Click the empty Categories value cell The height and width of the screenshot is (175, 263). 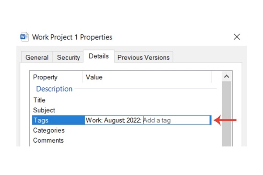coord(147,130)
